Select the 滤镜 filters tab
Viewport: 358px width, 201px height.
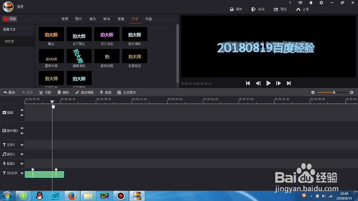click(x=121, y=19)
